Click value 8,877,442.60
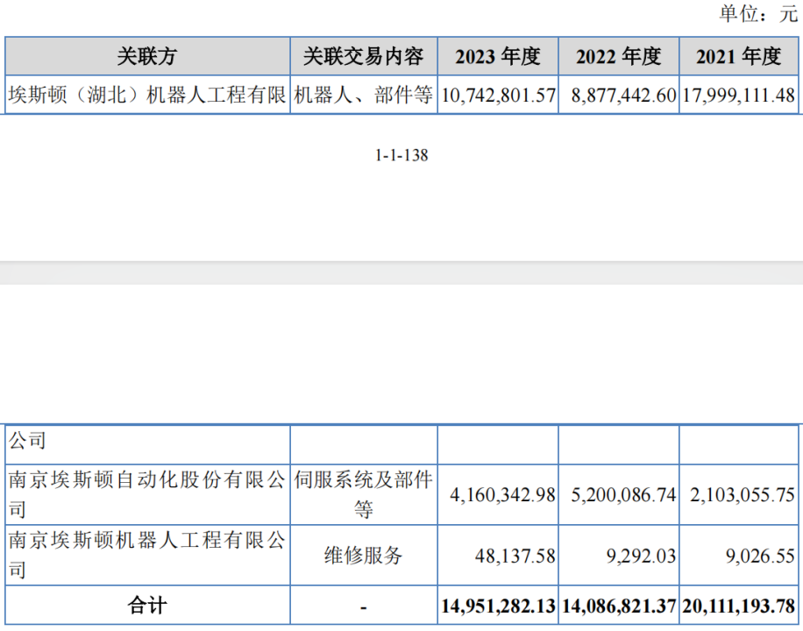The width and height of the screenshot is (803, 631). click(623, 96)
